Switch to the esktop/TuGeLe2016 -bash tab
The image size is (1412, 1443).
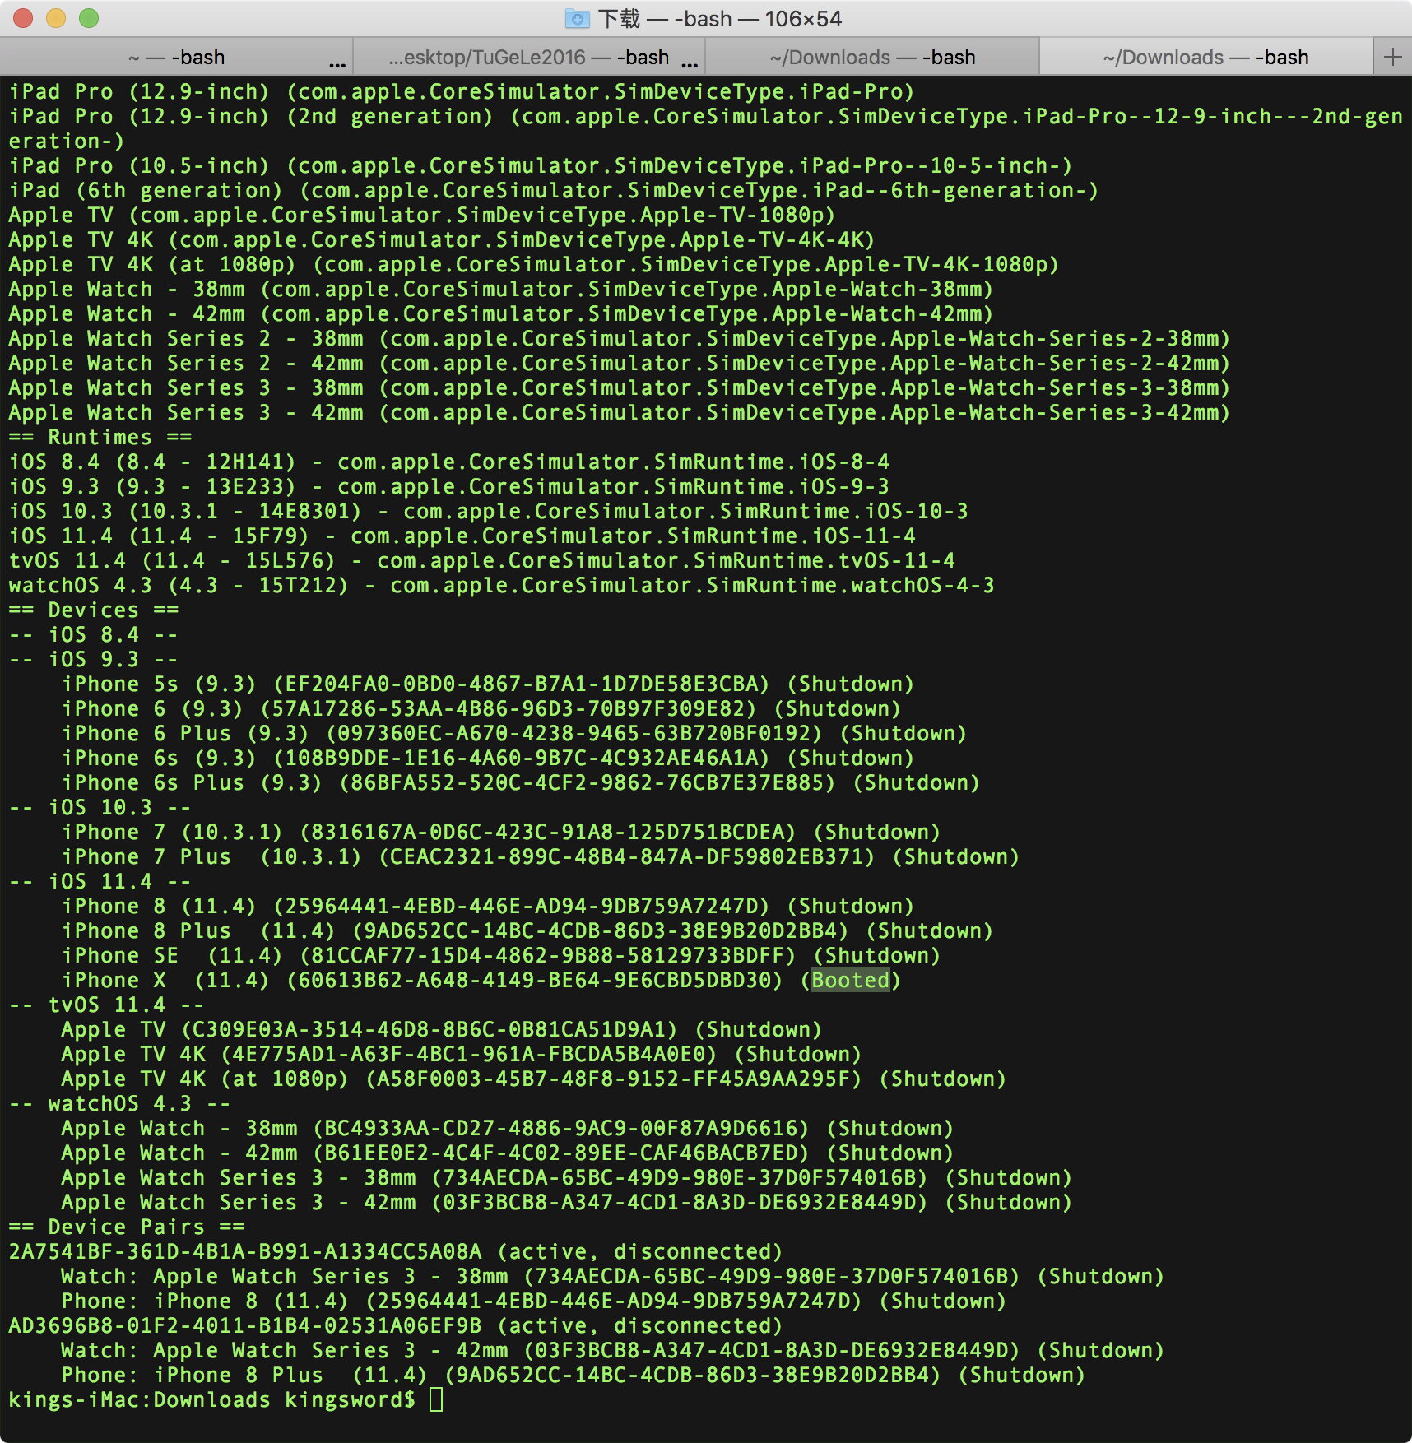[529, 57]
